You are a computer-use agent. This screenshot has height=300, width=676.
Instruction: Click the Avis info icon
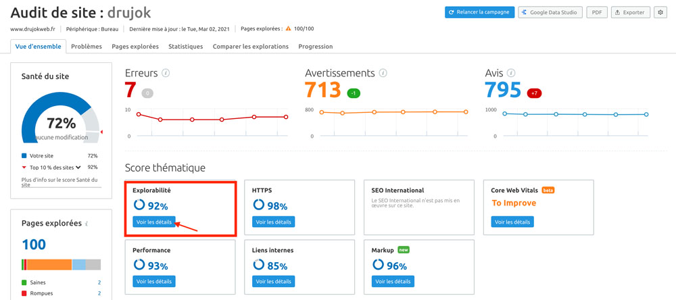pos(511,73)
